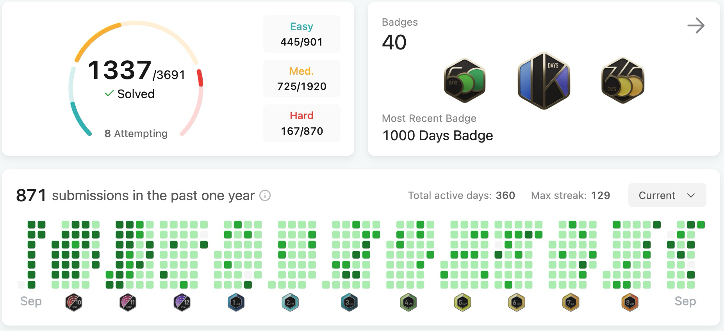Click the 1000 Days badge icon
The width and height of the screenshot is (724, 331).
[x=544, y=81]
